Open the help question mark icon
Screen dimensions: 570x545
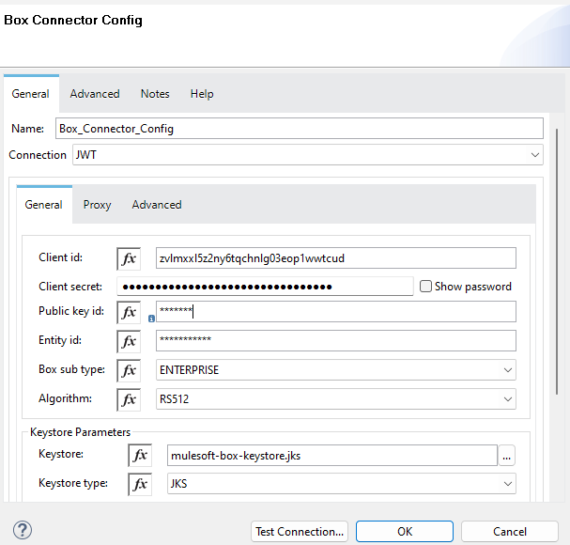point(22,531)
